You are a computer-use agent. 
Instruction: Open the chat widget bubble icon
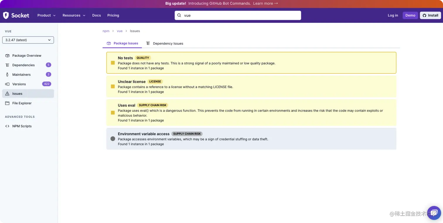(x=434, y=213)
